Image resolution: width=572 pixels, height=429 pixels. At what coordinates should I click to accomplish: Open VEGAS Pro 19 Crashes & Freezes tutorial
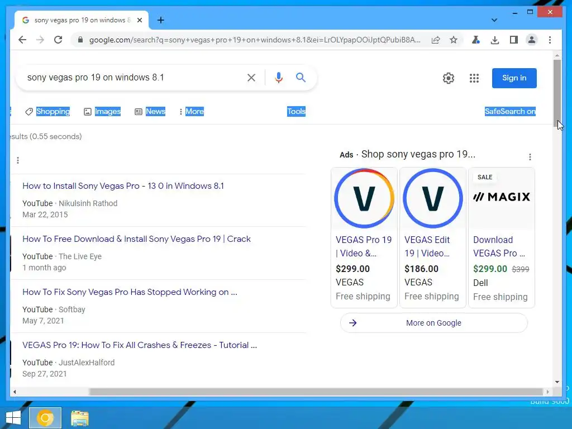(x=139, y=345)
